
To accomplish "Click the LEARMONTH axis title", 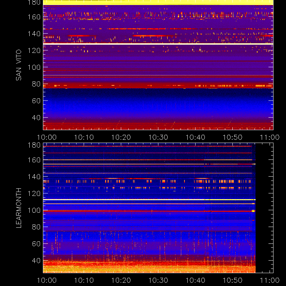I will (x=19, y=208).
